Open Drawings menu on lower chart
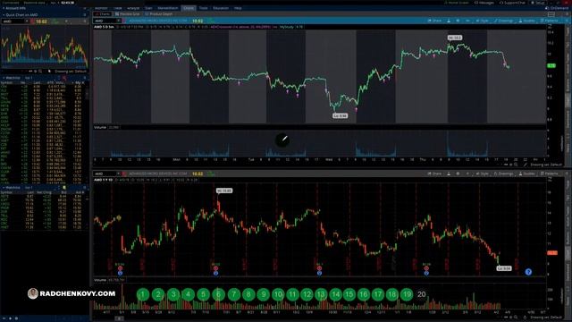Image resolution: width=572 pixels, height=322 pixels. (x=503, y=174)
